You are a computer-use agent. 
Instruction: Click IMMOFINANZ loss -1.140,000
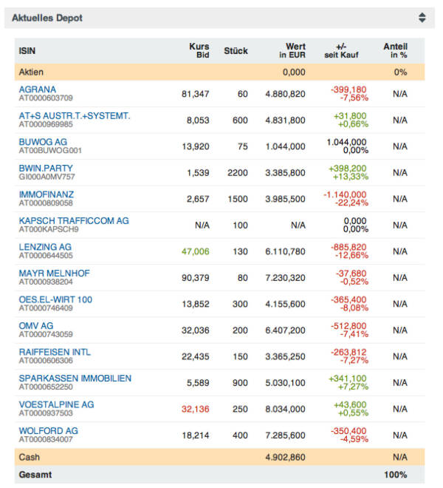pyautogui.click(x=345, y=194)
